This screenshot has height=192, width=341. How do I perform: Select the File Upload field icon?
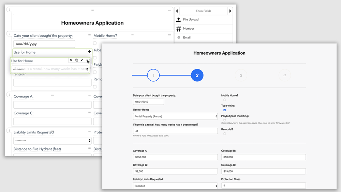[179, 19]
